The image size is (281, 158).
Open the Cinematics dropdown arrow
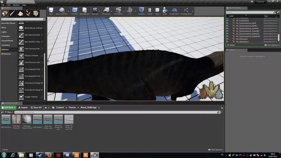124,11
